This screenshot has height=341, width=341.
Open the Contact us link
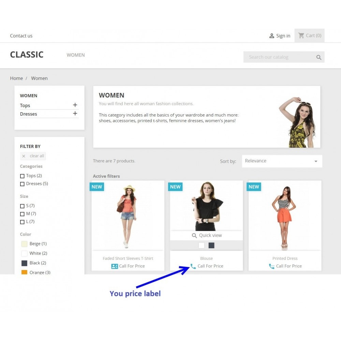21,36
